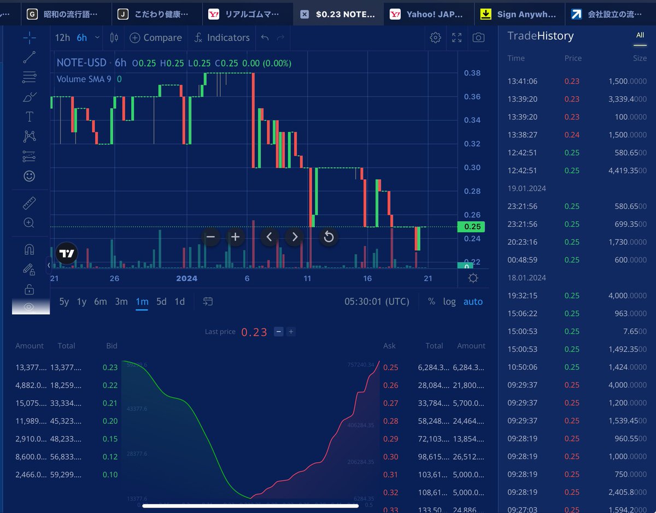Increase order book price grouping
This screenshot has width=656, height=513.
point(291,331)
